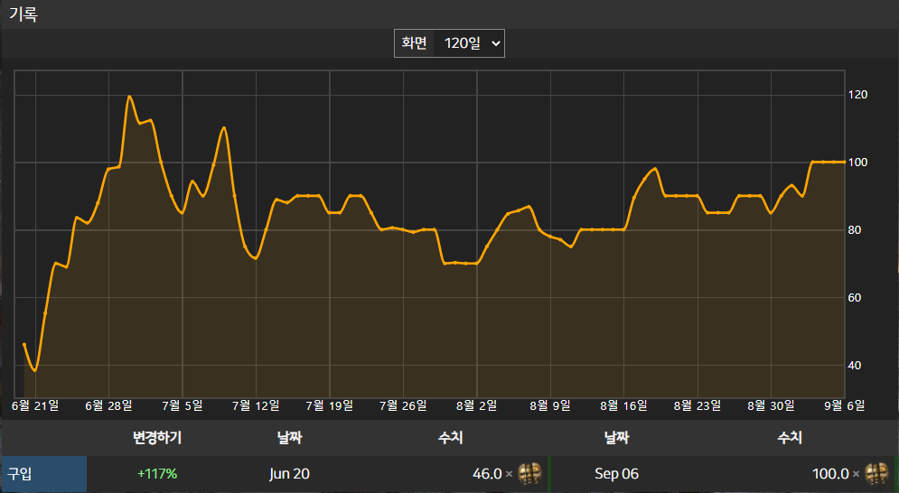Click the 7월 26일 axis label
Screen dimensions: 899x493
[403, 405]
